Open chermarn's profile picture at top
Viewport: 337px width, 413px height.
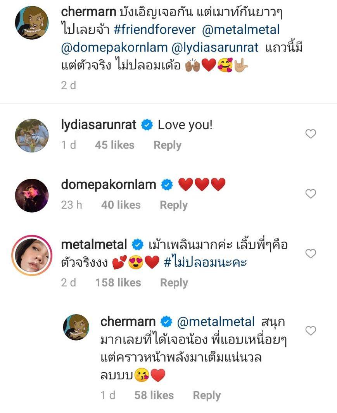31,22
